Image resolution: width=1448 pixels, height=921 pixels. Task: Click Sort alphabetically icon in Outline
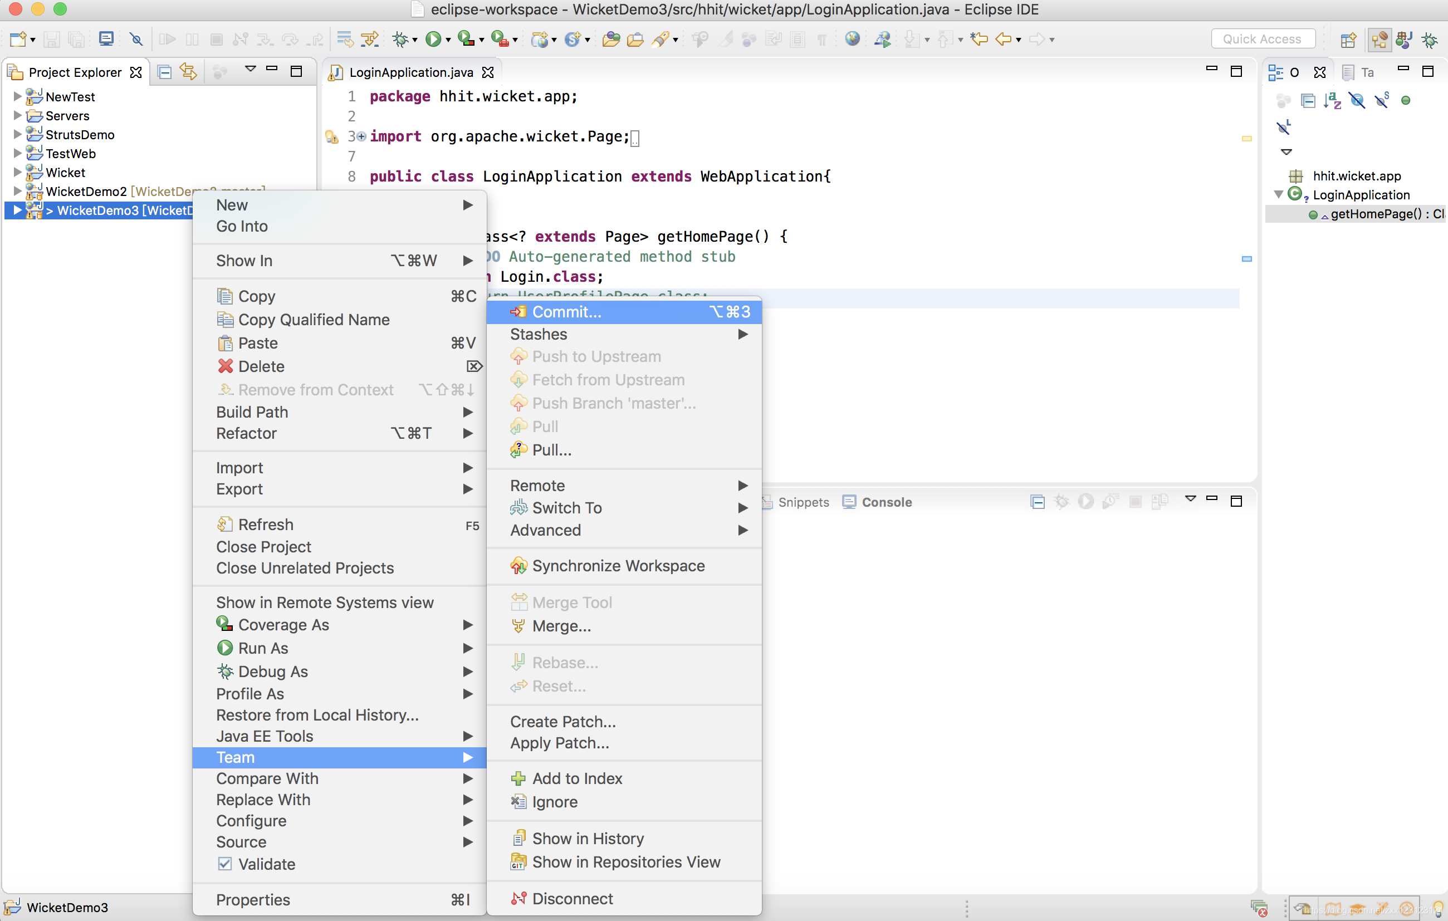[1332, 100]
